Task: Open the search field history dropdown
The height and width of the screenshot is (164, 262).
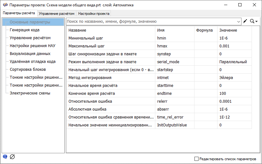Action: pos(238,21)
